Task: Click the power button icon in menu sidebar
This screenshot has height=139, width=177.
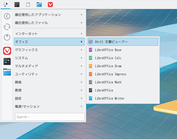Action: coord(7,37)
